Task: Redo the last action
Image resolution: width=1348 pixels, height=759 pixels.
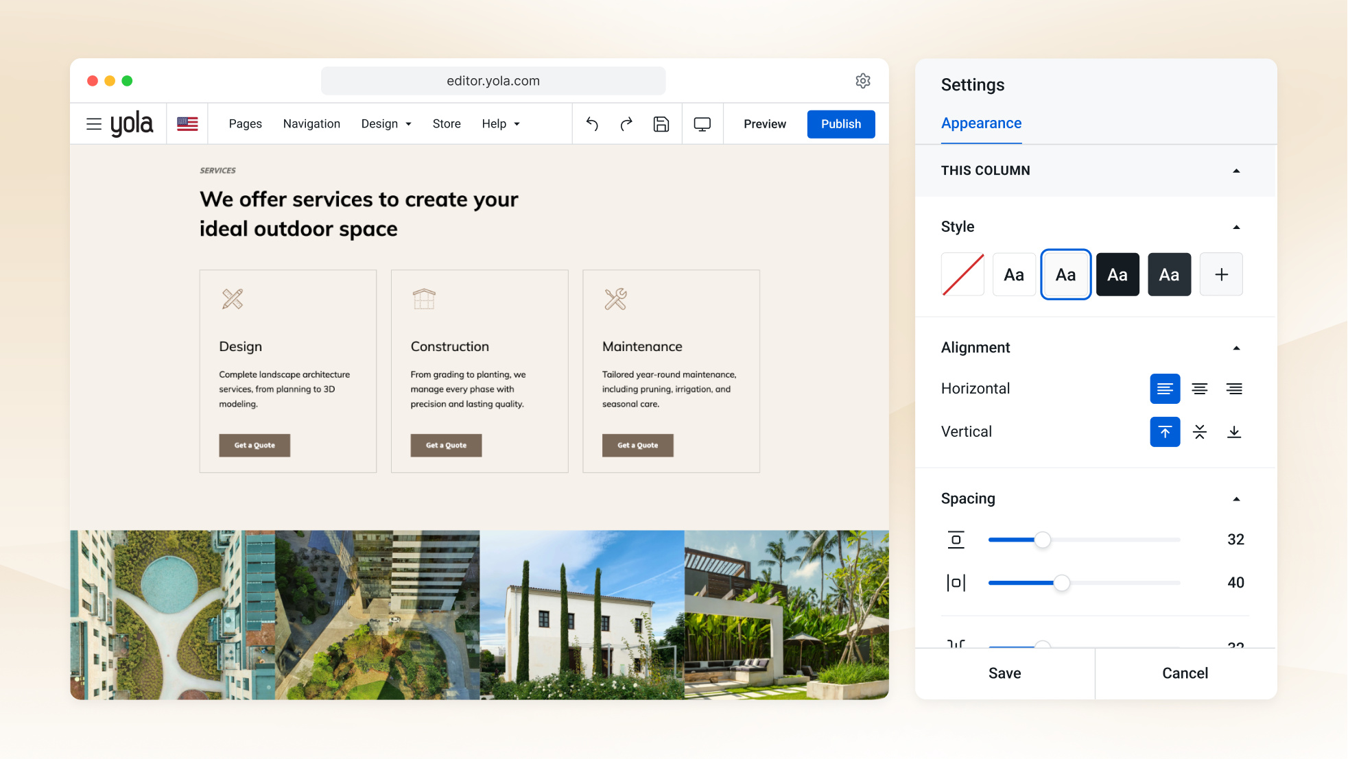Action: pyautogui.click(x=626, y=124)
